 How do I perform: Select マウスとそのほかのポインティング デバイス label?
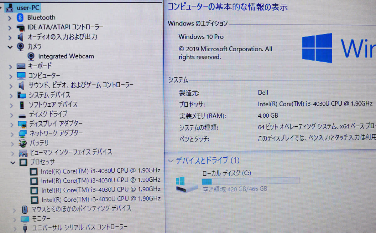[81, 208]
